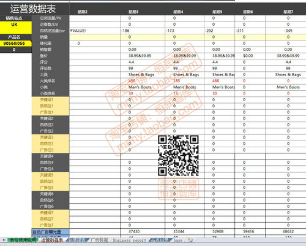Click the 评论数 row label
Viewport: 306px width, 246px height.
coord(51,68)
